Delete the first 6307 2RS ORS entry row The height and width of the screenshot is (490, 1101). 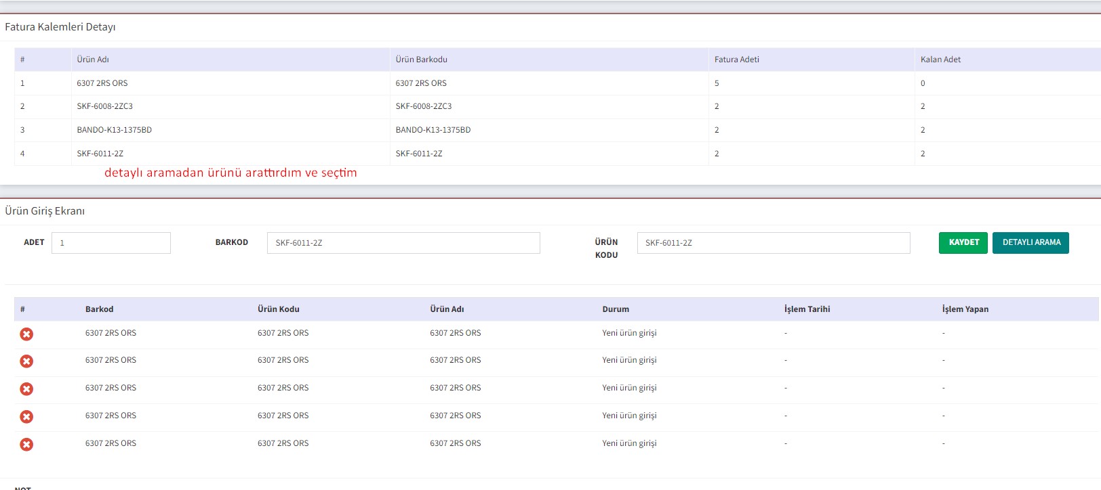point(26,334)
